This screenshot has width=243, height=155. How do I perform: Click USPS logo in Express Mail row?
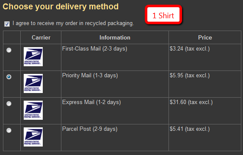33,110
